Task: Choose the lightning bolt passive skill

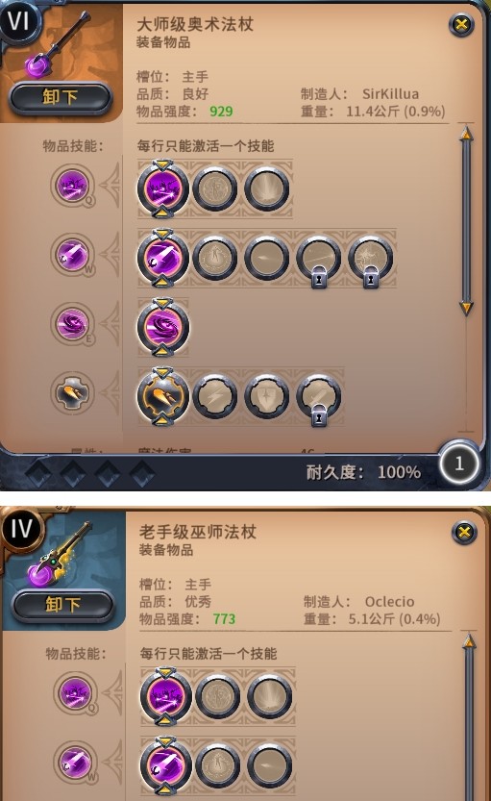Action: point(215,396)
